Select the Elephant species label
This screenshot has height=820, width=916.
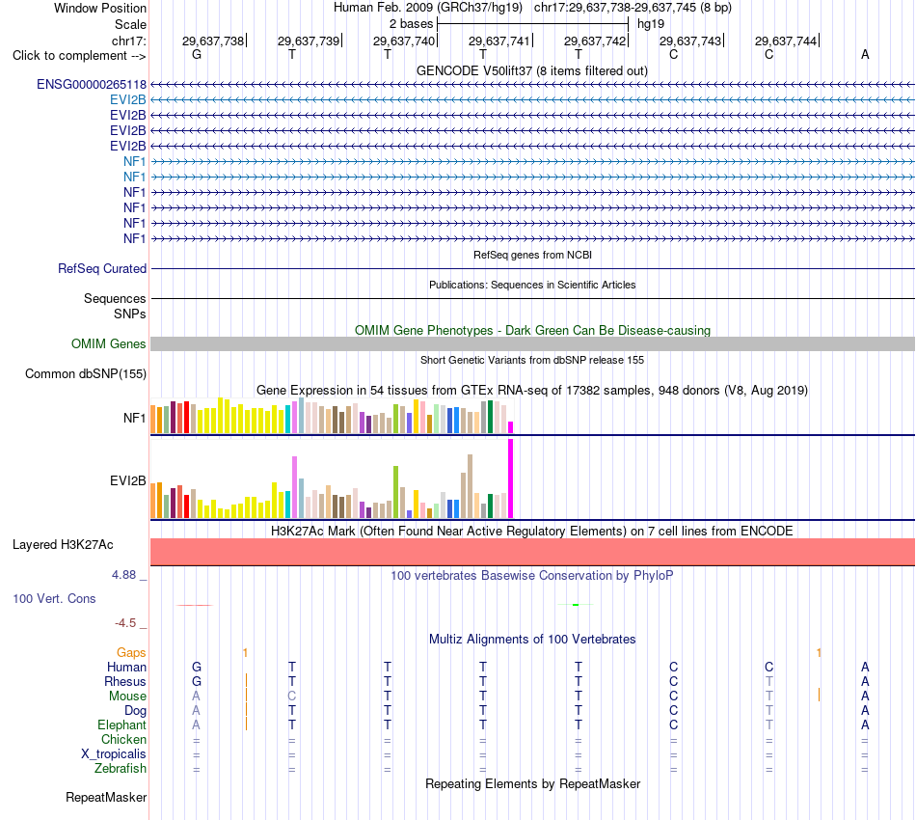click(121, 724)
